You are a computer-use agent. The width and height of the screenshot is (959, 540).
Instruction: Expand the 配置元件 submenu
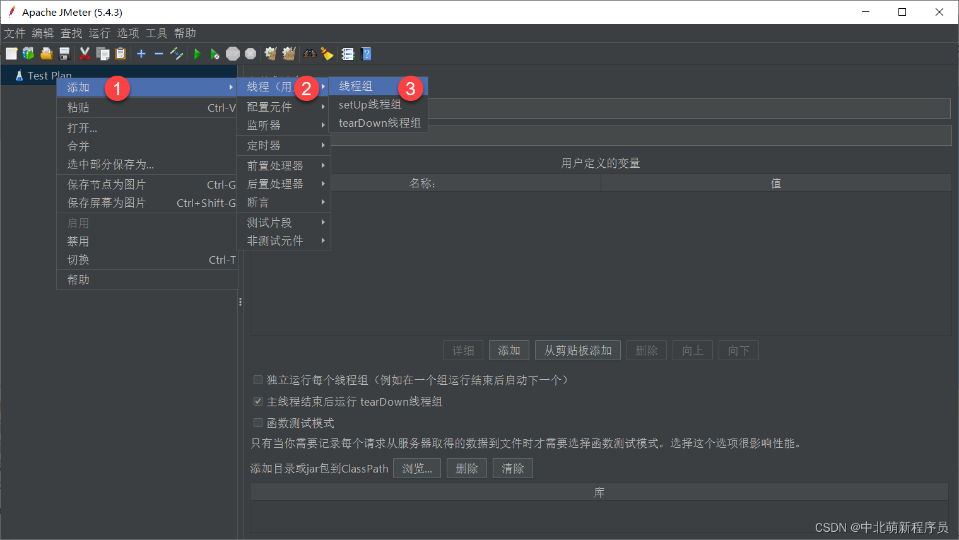(283, 107)
